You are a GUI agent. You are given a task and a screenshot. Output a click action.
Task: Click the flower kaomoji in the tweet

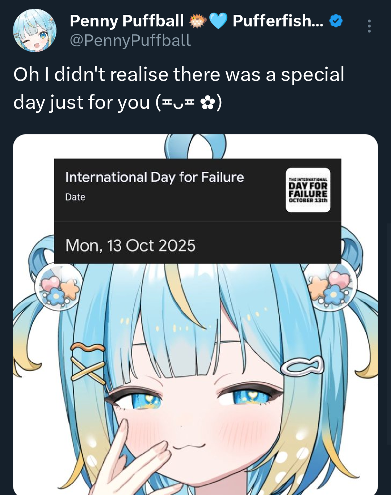[x=189, y=103]
